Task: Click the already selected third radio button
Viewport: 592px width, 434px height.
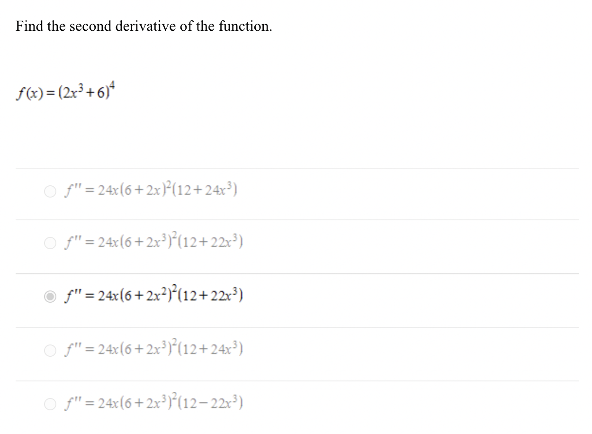Action: click(x=49, y=296)
